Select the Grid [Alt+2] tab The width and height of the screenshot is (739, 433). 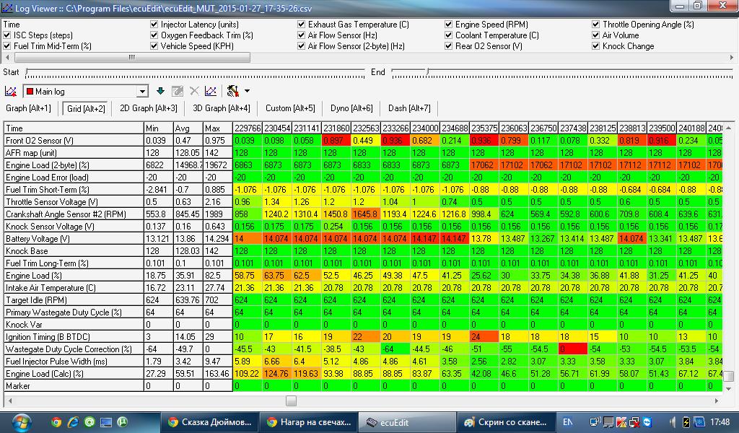86,108
